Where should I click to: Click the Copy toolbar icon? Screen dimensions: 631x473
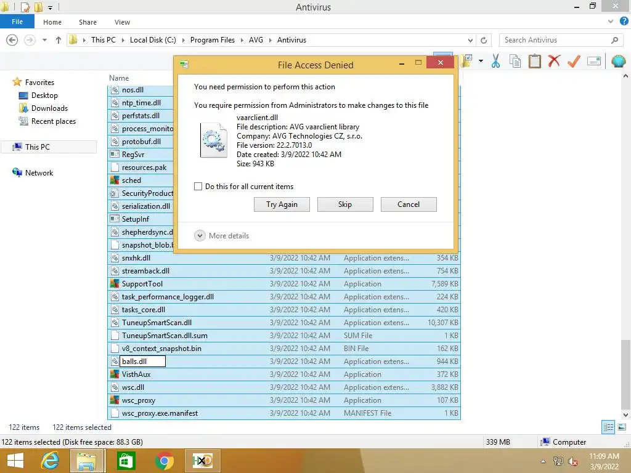click(515, 62)
